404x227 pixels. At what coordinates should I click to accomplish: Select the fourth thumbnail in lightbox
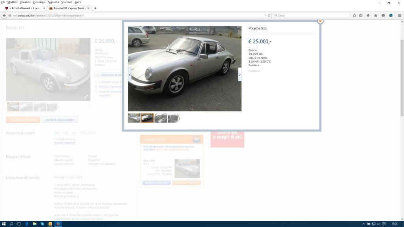point(174,118)
